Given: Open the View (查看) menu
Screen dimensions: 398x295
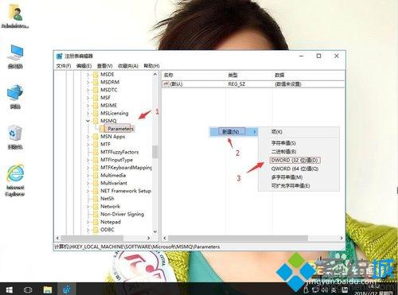Looking at the screenshot, I should click(x=104, y=66).
